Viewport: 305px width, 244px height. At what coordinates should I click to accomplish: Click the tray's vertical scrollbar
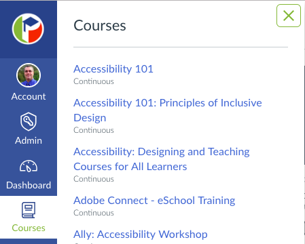(304, 115)
